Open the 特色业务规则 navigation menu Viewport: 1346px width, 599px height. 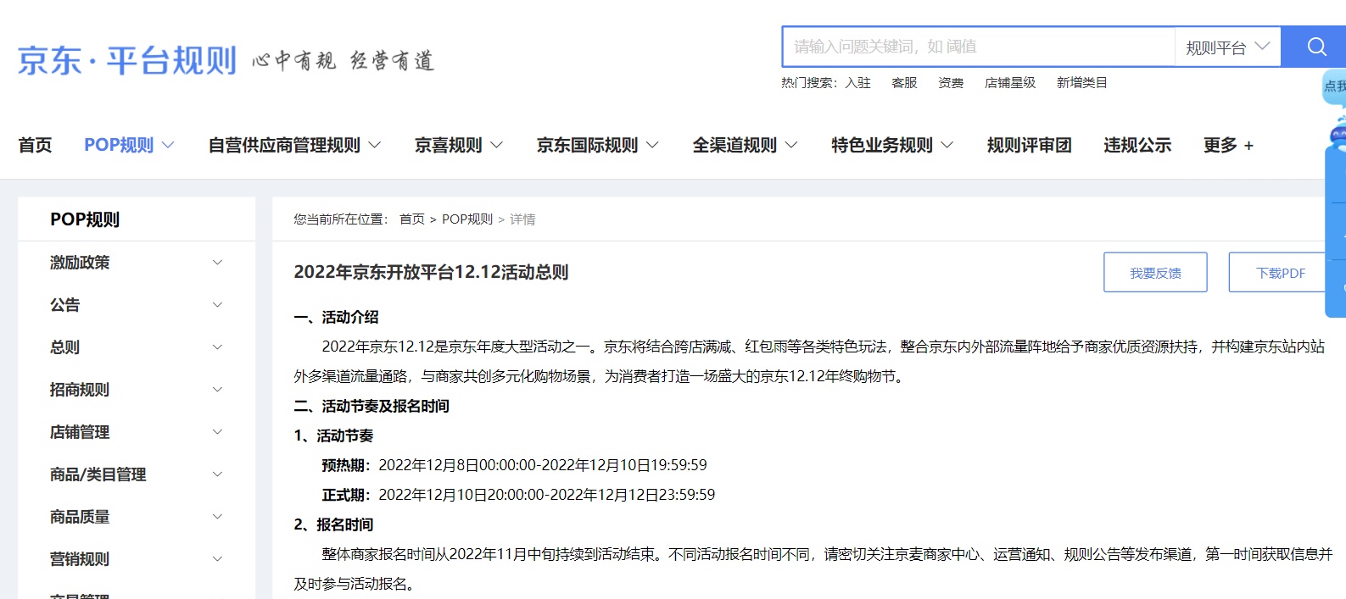[x=892, y=145]
